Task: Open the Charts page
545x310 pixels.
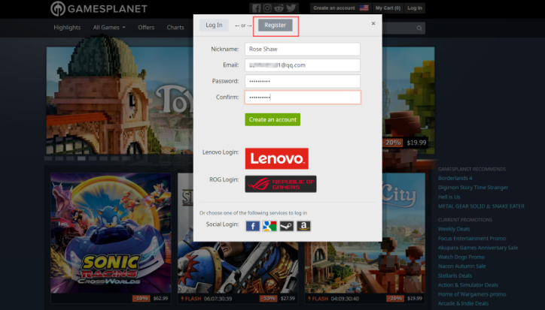Action: [x=175, y=27]
